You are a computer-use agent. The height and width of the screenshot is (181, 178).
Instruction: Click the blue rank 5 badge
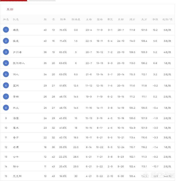pos(6,74)
